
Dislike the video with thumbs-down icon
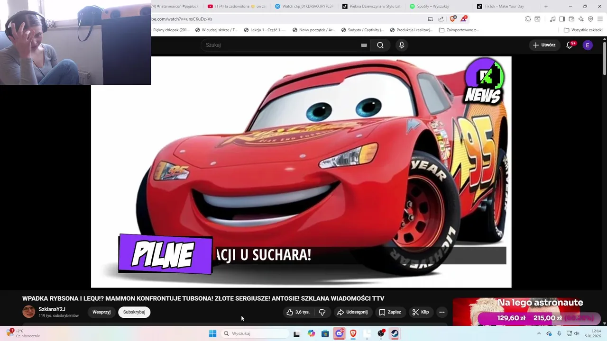pyautogui.click(x=322, y=312)
